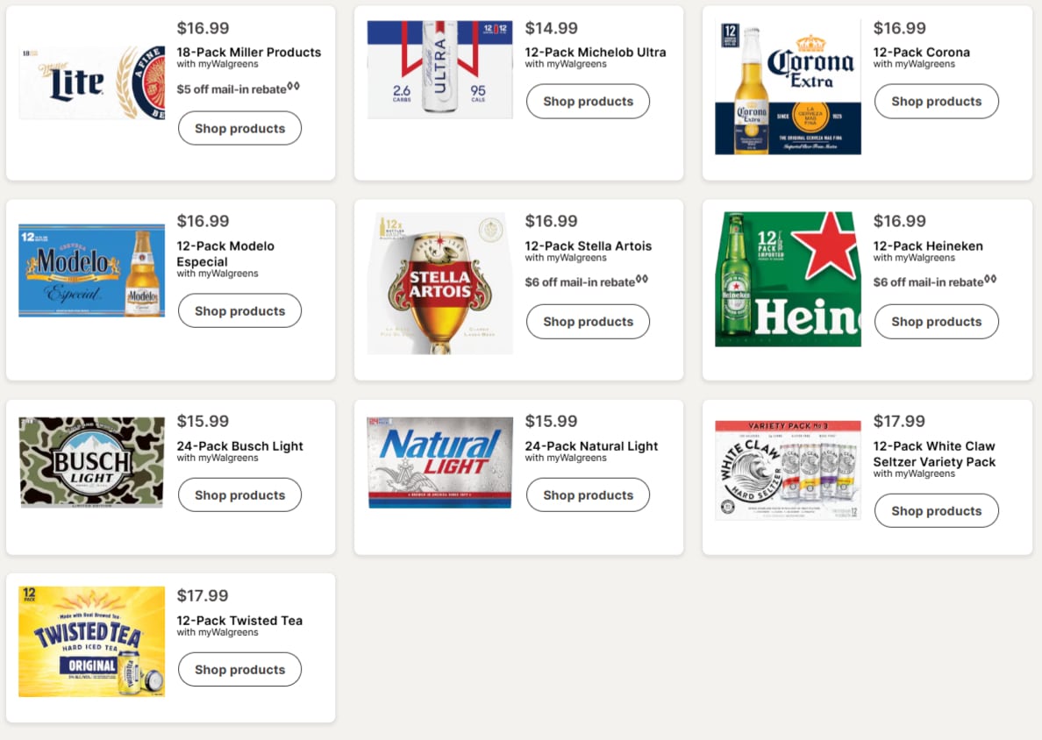Image resolution: width=1042 pixels, height=740 pixels.
Task: Click Shop products under 12-Pack Twisted Tea
Action: [x=239, y=670]
